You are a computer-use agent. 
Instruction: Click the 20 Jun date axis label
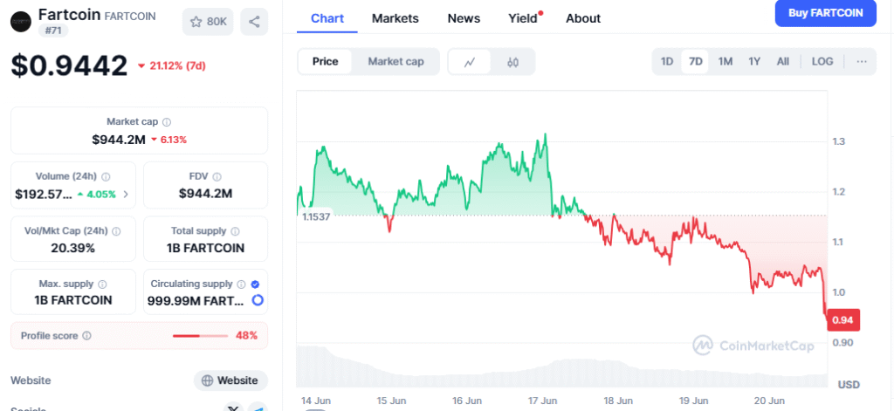[768, 401]
